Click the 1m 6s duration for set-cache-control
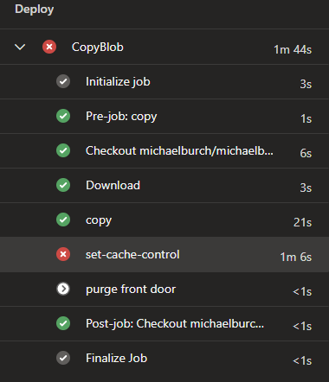The image size is (329, 382). point(296,257)
